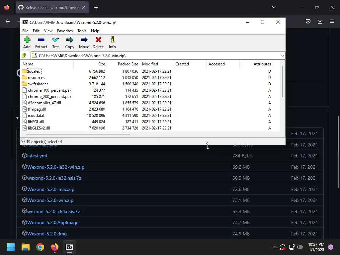
Task: Sort by the Packed Size column header
Action: (x=124, y=64)
